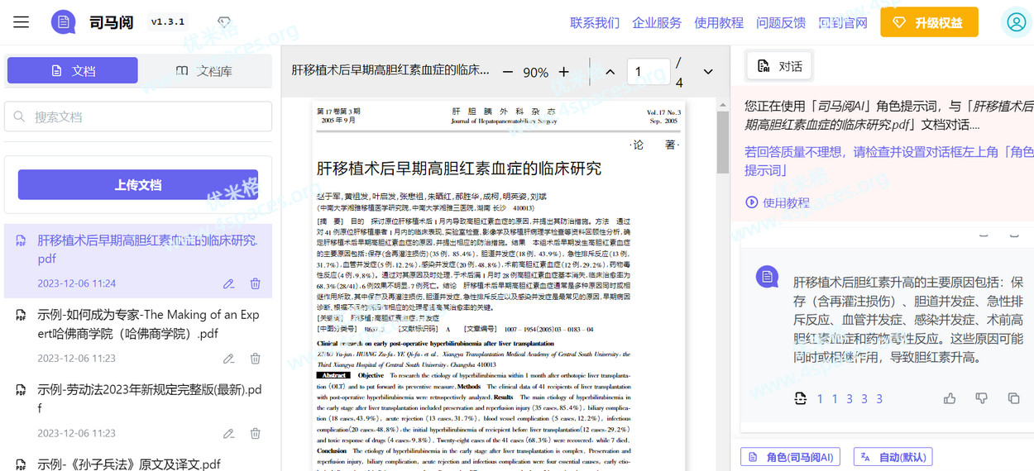Click the 上传文档 button
The width and height of the screenshot is (1034, 471).
point(138,185)
